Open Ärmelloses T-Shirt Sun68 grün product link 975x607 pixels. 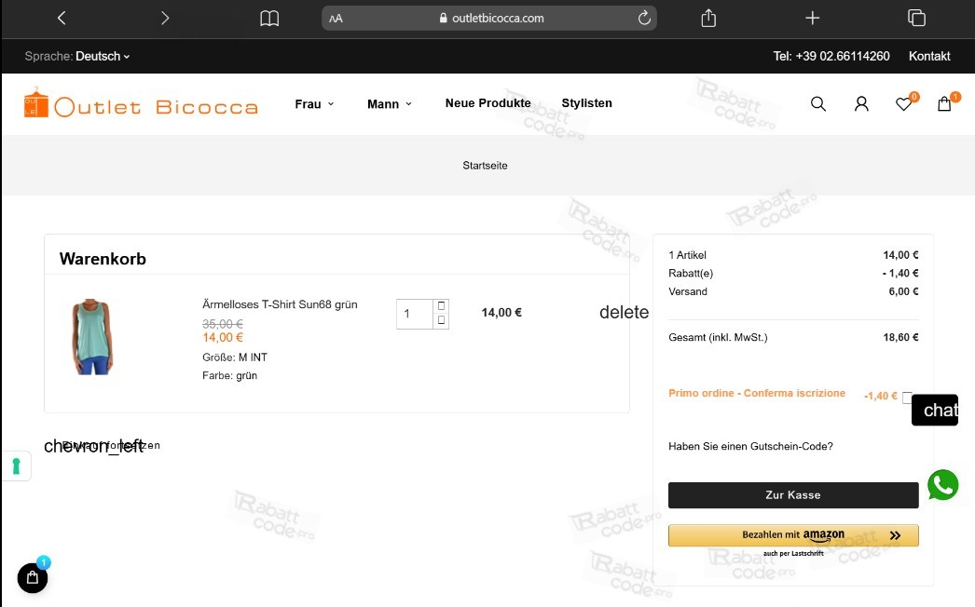[280, 304]
